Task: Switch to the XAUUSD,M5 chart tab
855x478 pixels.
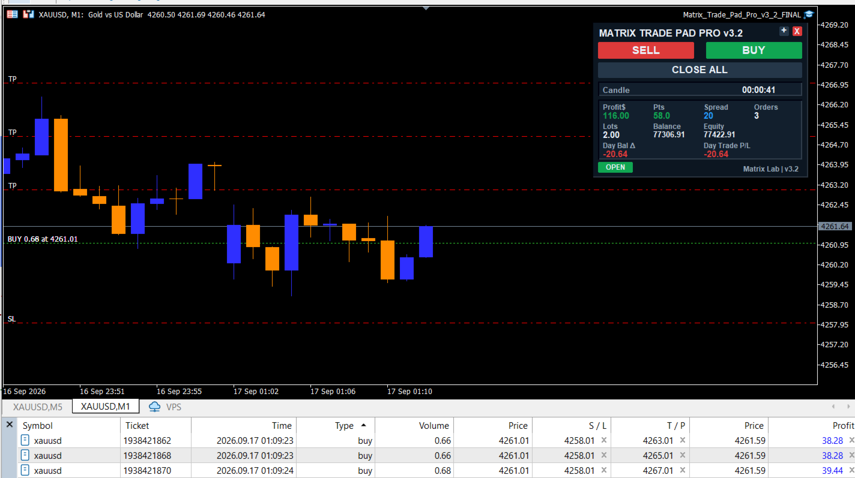Action: point(38,407)
